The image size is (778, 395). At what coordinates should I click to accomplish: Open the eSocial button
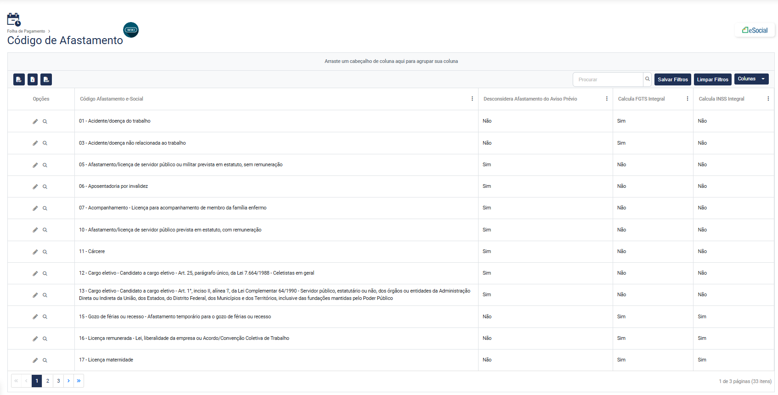[x=755, y=30]
